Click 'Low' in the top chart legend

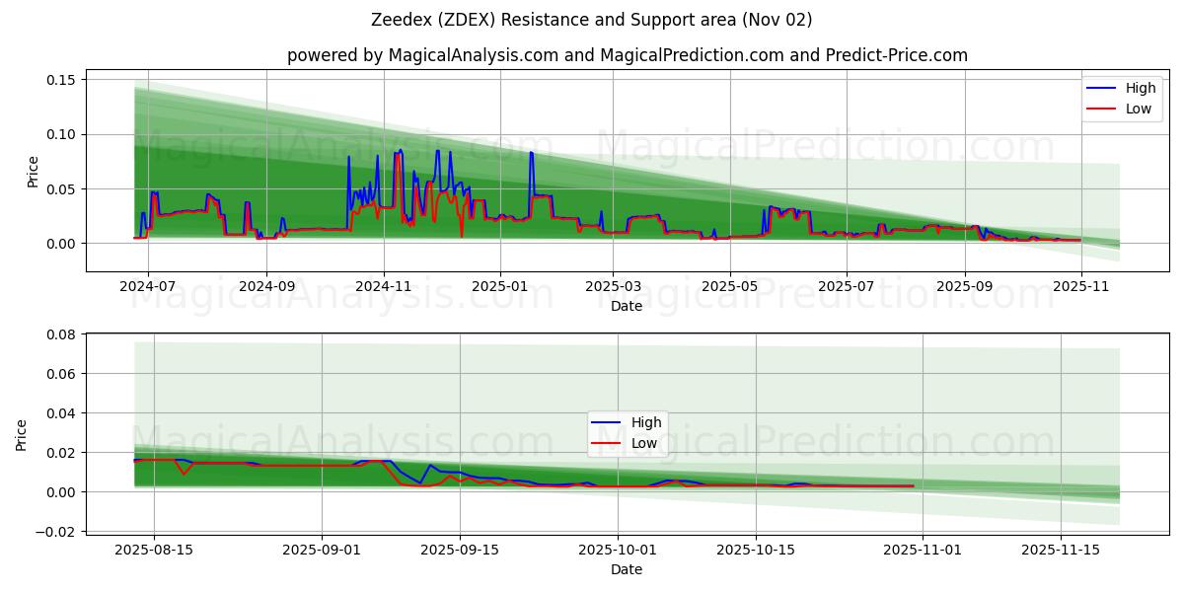(1139, 109)
